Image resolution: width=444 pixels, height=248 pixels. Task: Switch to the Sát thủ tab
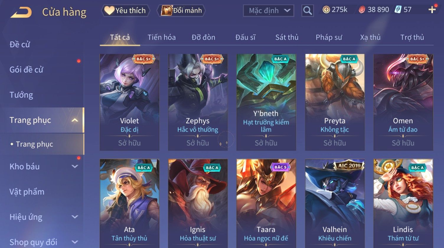click(x=287, y=37)
